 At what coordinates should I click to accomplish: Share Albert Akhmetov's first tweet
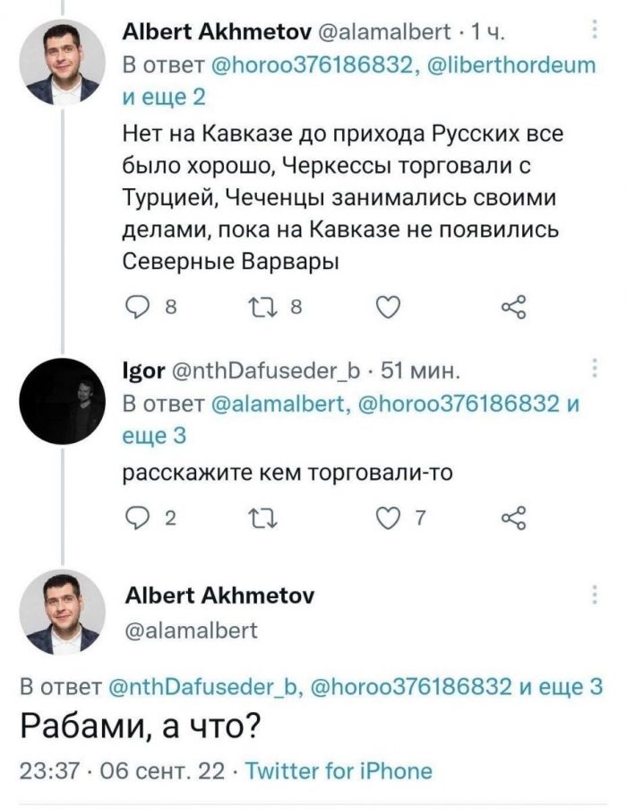coord(511,309)
